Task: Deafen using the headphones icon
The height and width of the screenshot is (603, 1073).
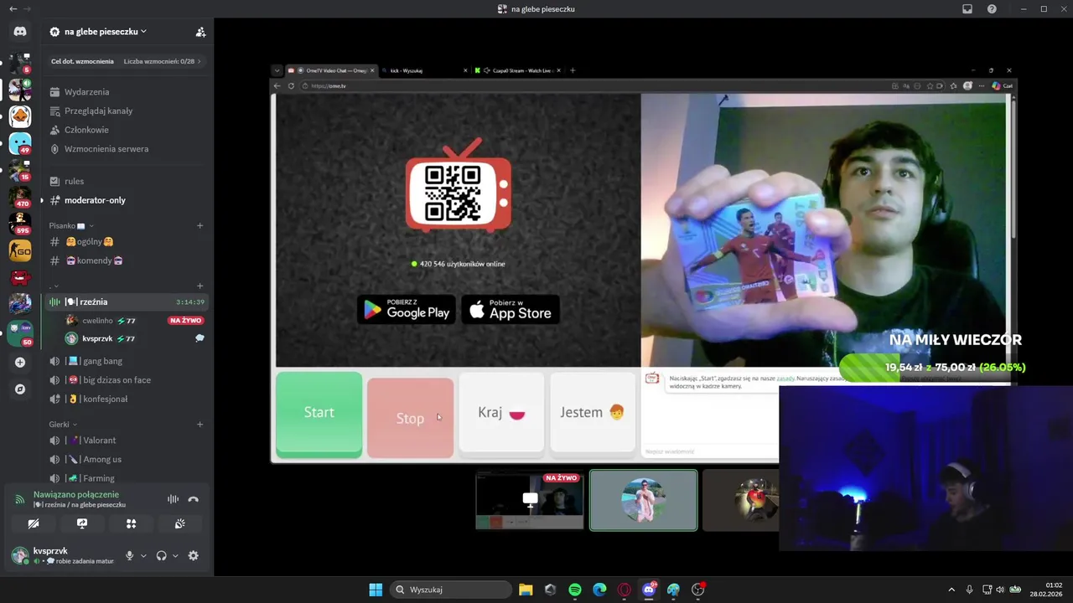Action: (x=162, y=555)
